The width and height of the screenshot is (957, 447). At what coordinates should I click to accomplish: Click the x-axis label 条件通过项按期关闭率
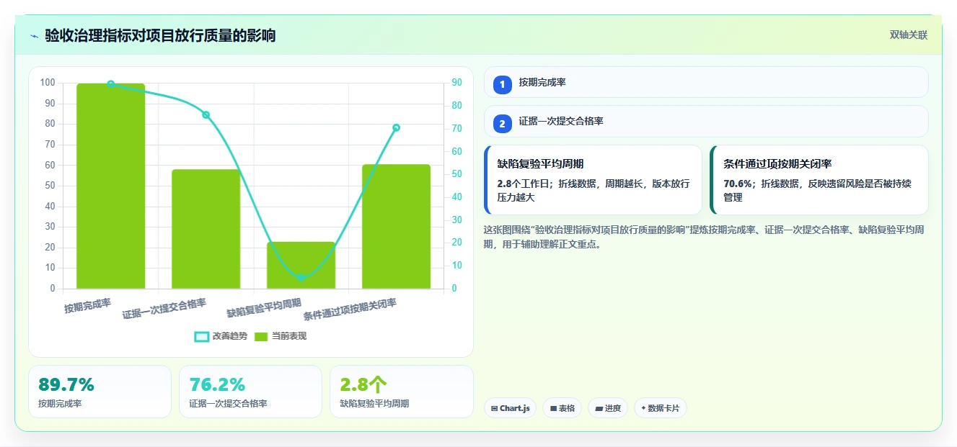(x=350, y=310)
